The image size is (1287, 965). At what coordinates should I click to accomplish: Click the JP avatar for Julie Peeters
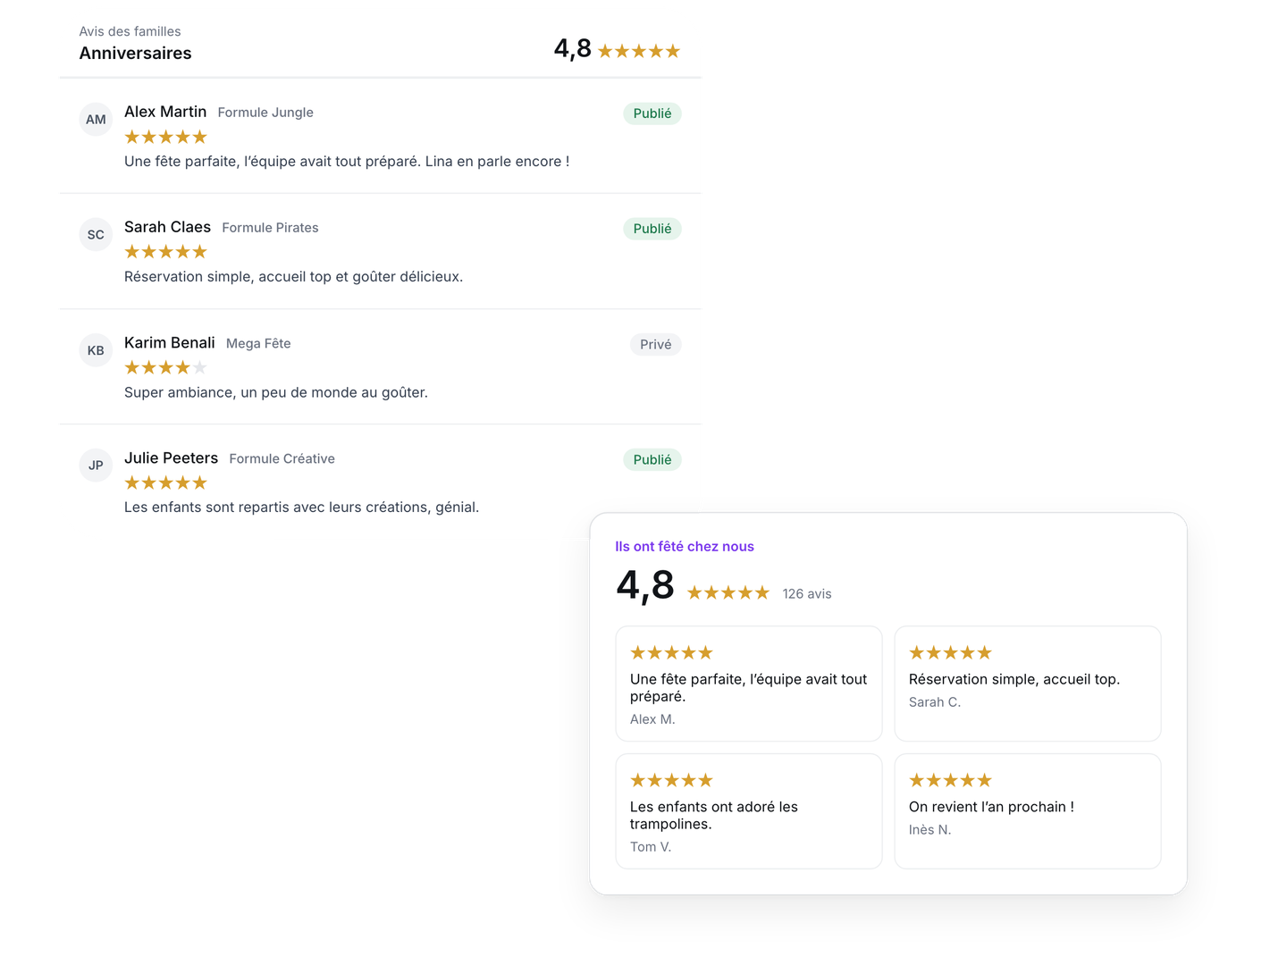(x=96, y=465)
